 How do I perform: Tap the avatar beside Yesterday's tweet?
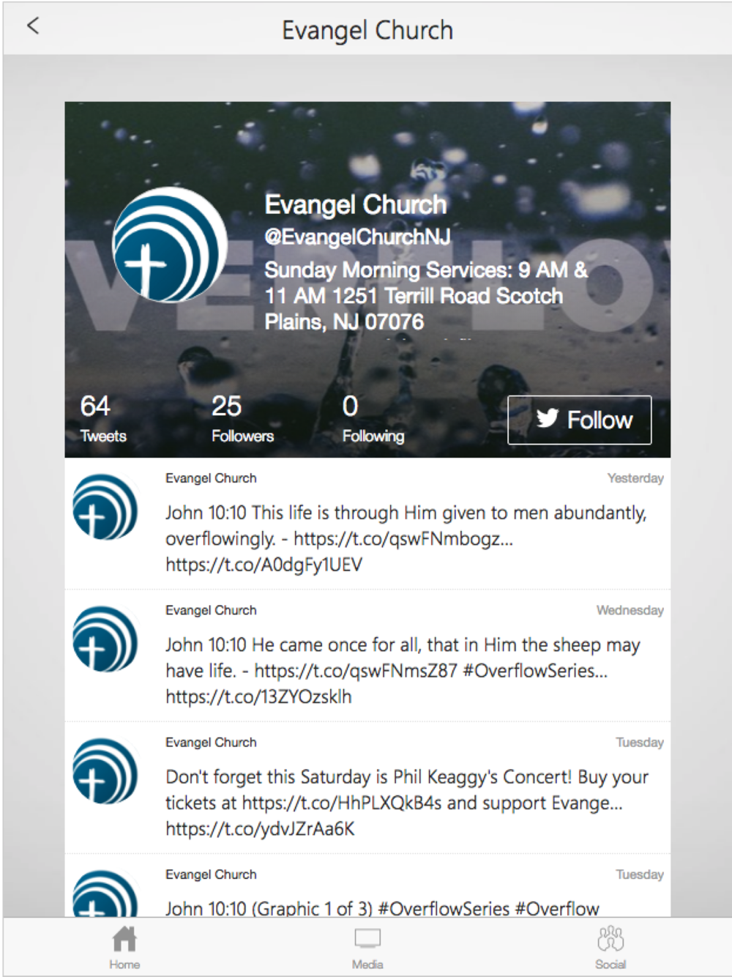point(105,507)
